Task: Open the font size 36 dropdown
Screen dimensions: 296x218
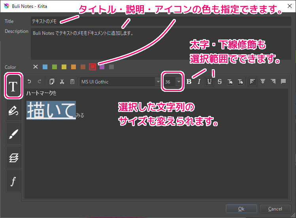Action: (178, 82)
